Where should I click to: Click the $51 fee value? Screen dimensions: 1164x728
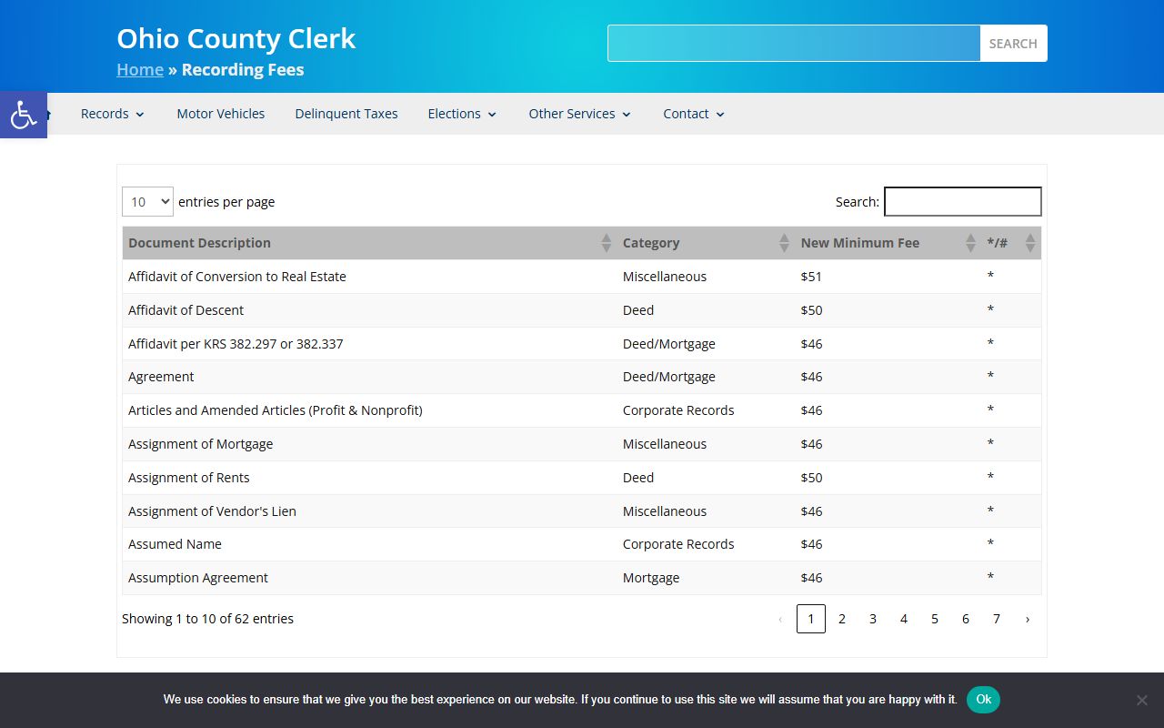pyautogui.click(x=811, y=277)
